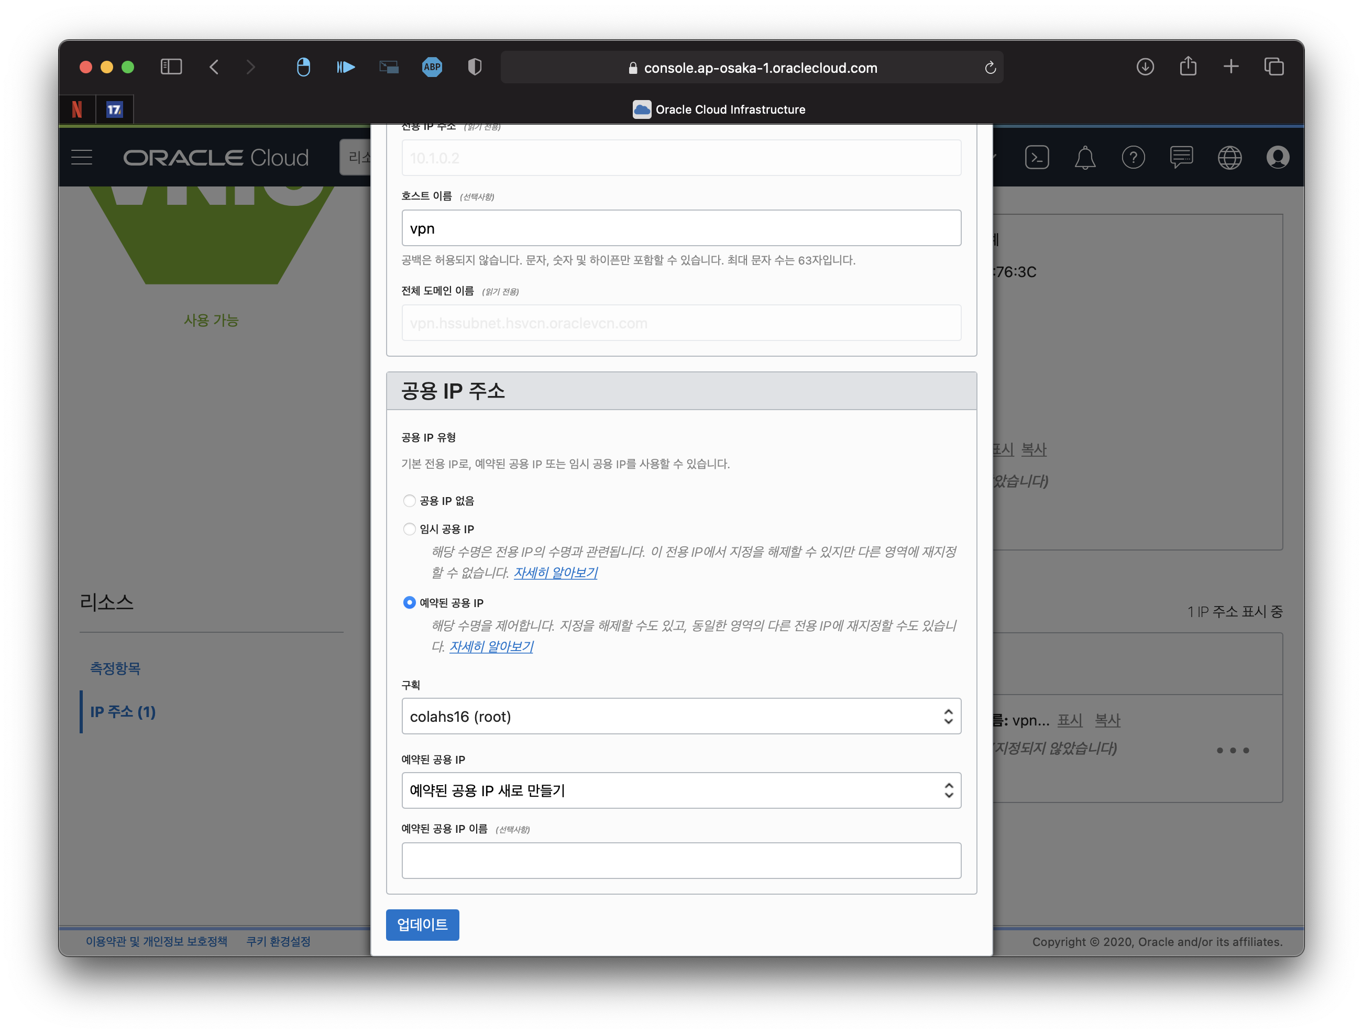The height and width of the screenshot is (1034, 1363).
Task: Open the Cloud Shell terminal icon
Action: click(x=1037, y=158)
